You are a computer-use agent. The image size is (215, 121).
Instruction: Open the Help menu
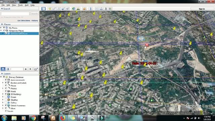tap(33, 5)
